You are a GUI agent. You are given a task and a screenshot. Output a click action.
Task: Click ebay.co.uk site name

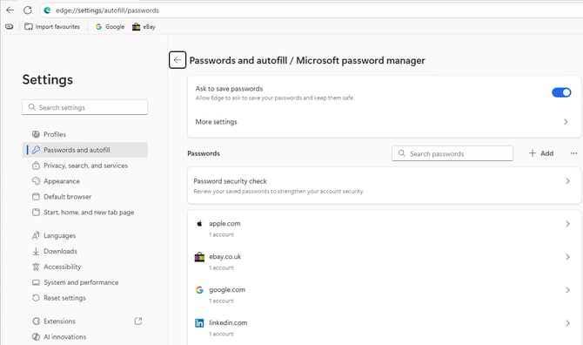(225, 257)
